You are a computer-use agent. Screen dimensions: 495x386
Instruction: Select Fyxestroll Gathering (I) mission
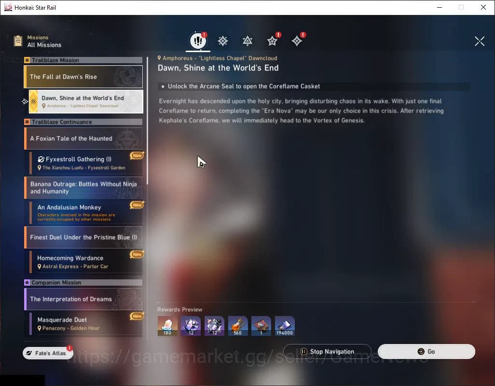pos(86,163)
